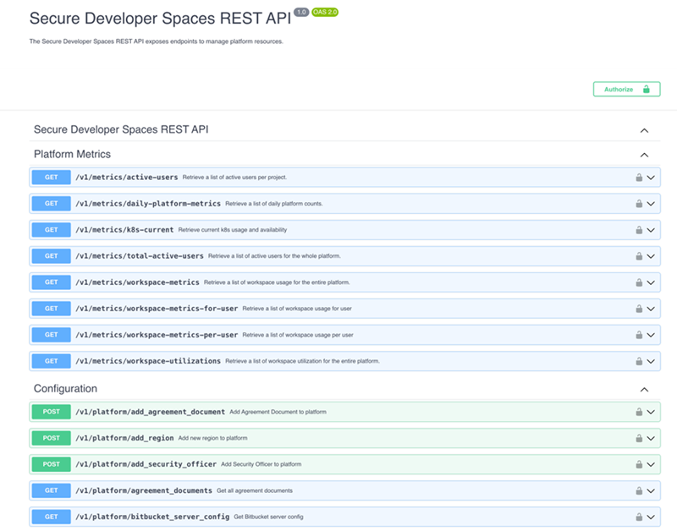The image size is (677, 531).
Task: Click the lock icon on add_agreement_document
Action: [637, 412]
